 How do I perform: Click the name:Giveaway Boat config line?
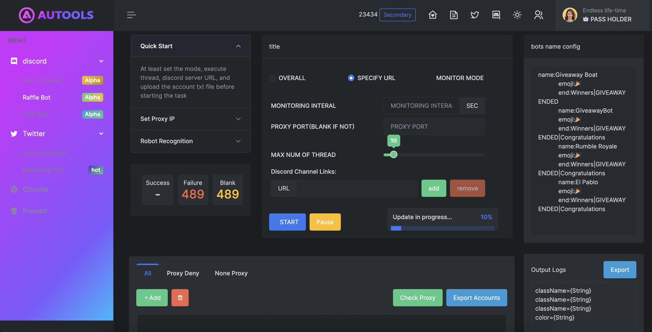(x=568, y=75)
